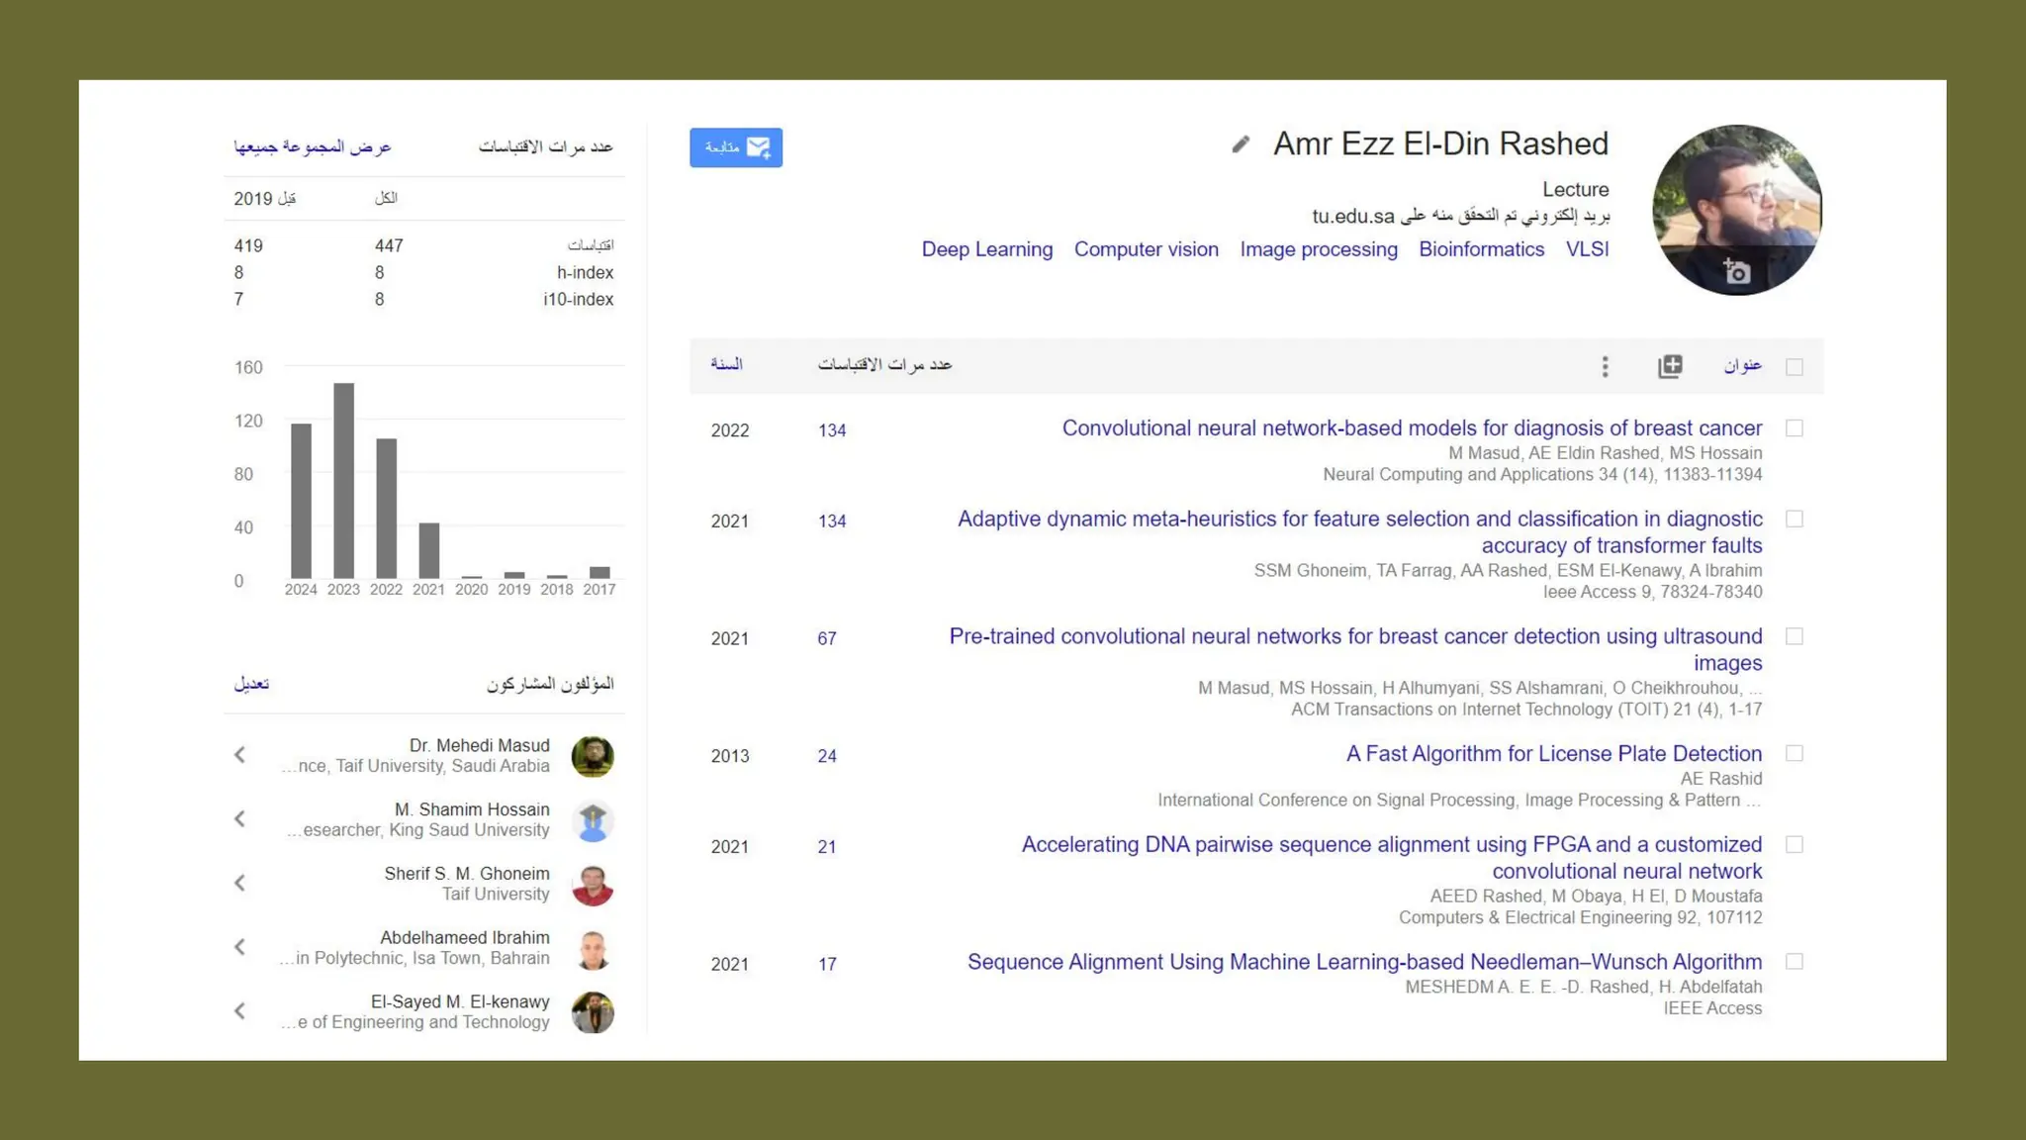Click the title column header
This screenshot has width=2026, height=1140.
pyautogui.click(x=1742, y=366)
